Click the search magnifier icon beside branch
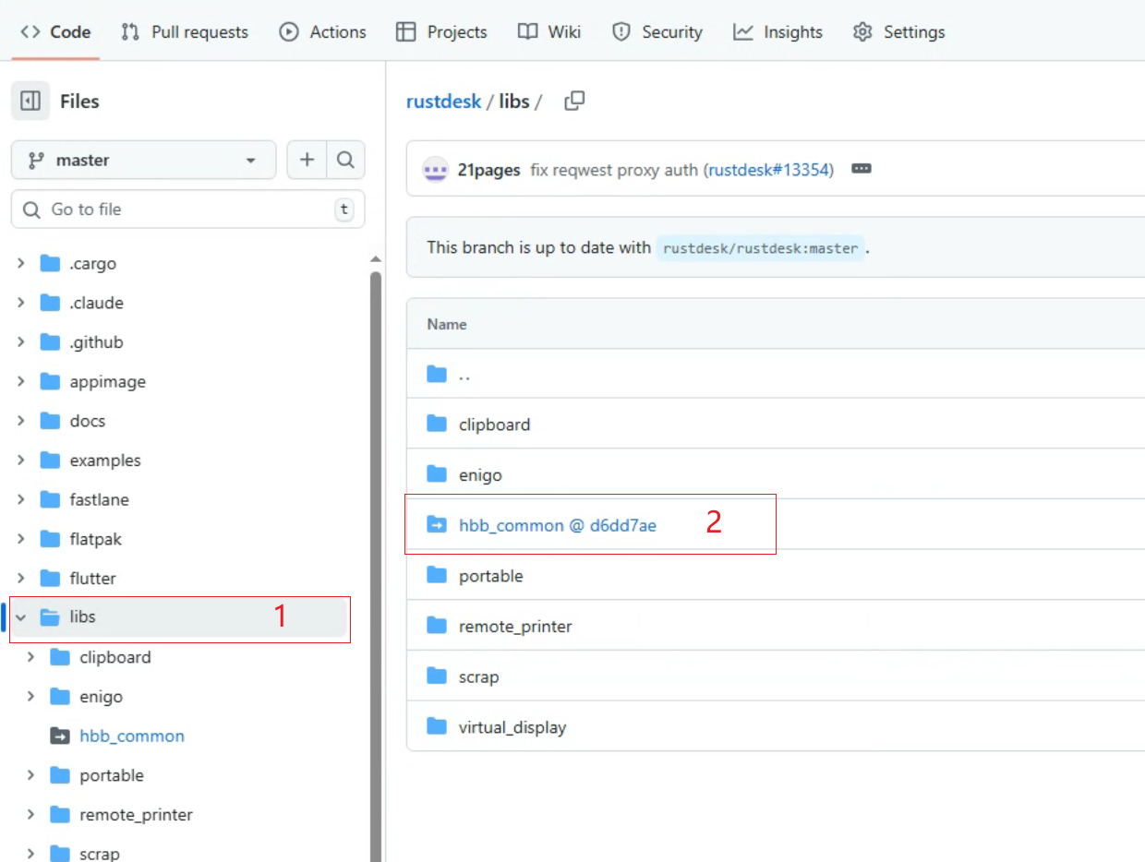Viewport: 1145px width, 862px height. point(345,160)
